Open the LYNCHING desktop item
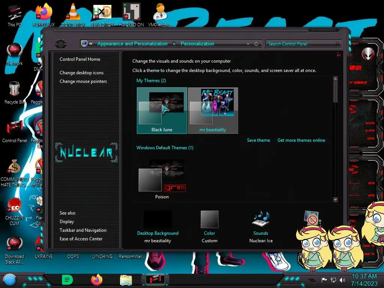 102,256
